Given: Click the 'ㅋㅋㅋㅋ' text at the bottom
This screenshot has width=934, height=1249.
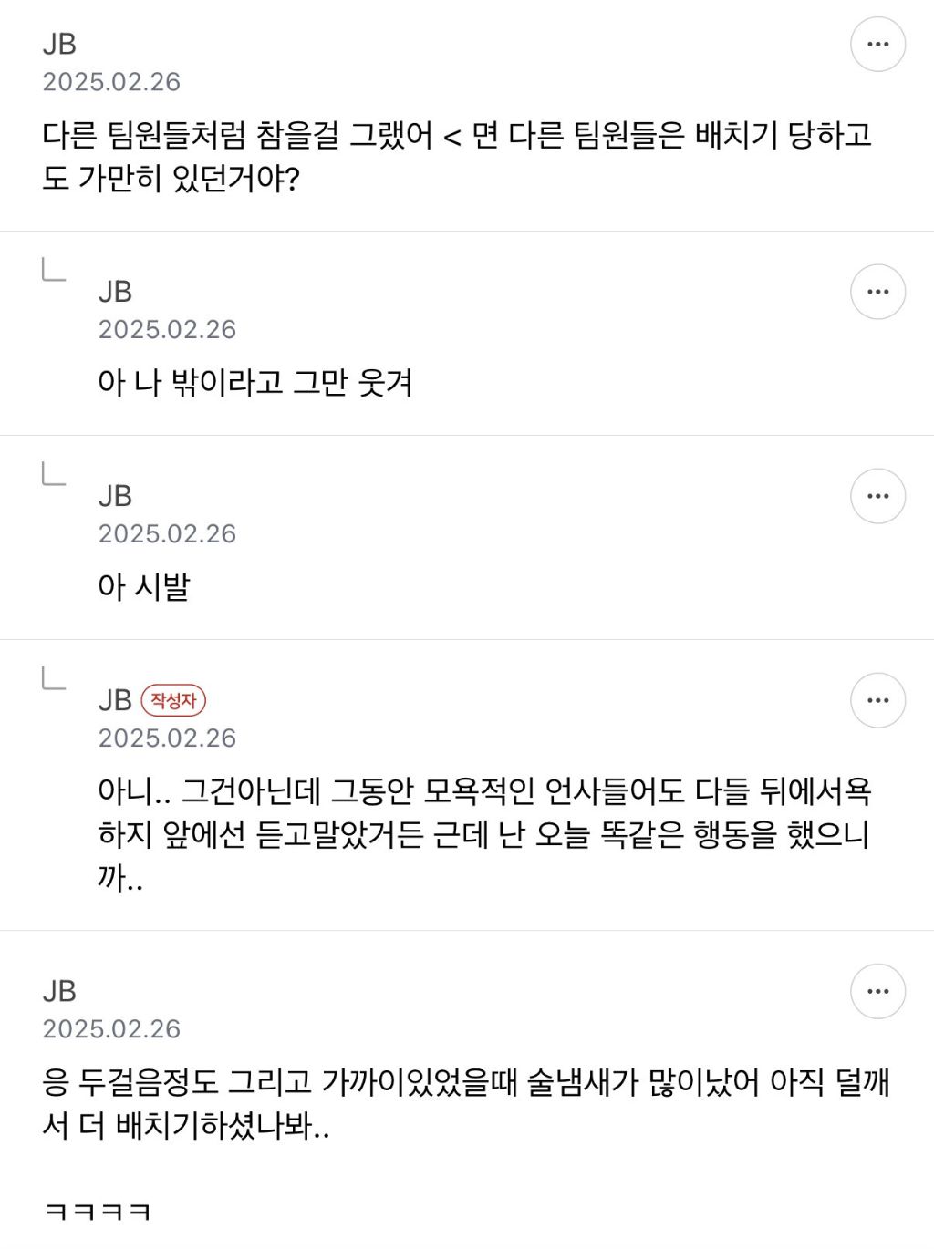Looking at the screenshot, I should pos(97,1212).
